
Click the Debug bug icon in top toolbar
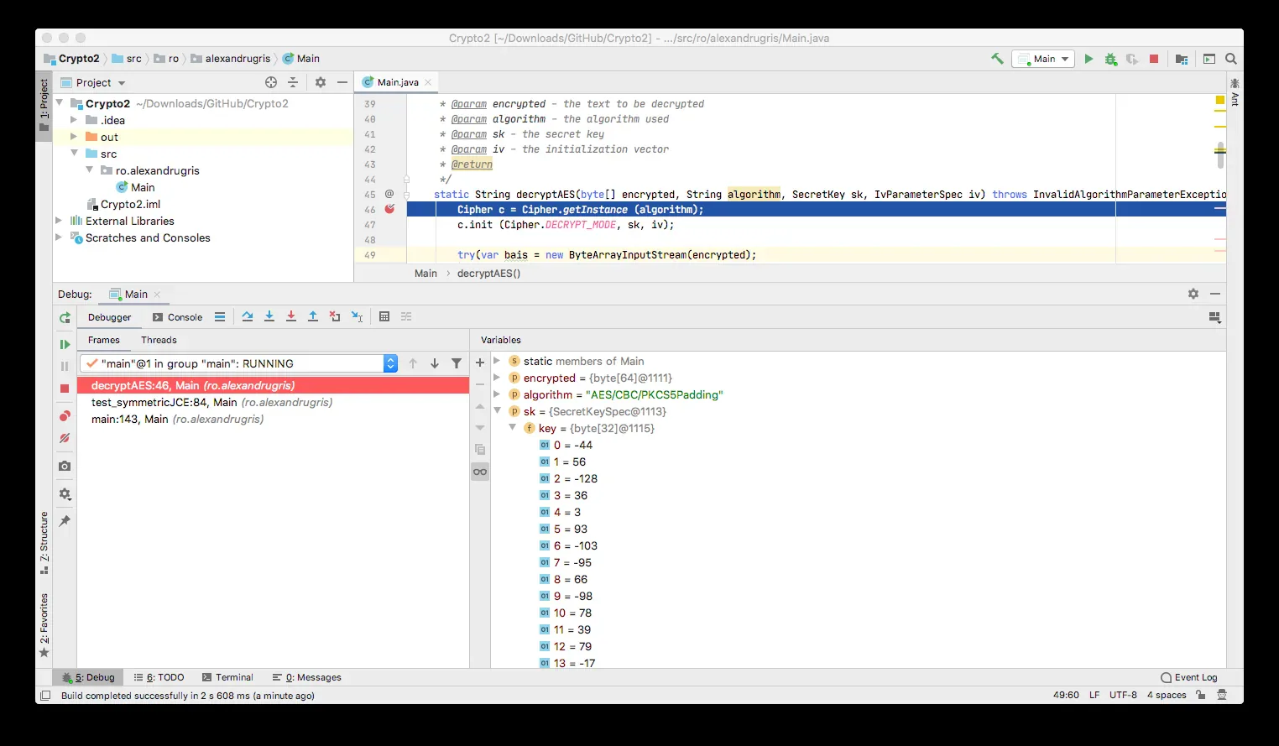coord(1111,59)
